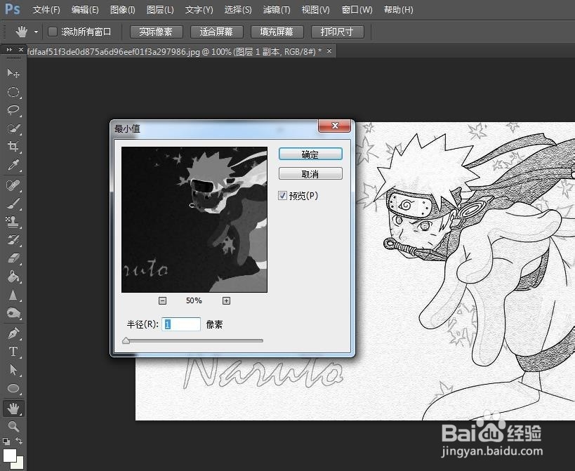Select the Healing Brush tool
The height and width of the screenshot is (471, 575).
click(x=13, y=185)
